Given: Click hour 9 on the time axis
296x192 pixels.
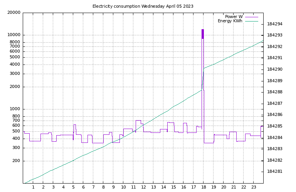Looking at the screenshot, I should (113, 187).
